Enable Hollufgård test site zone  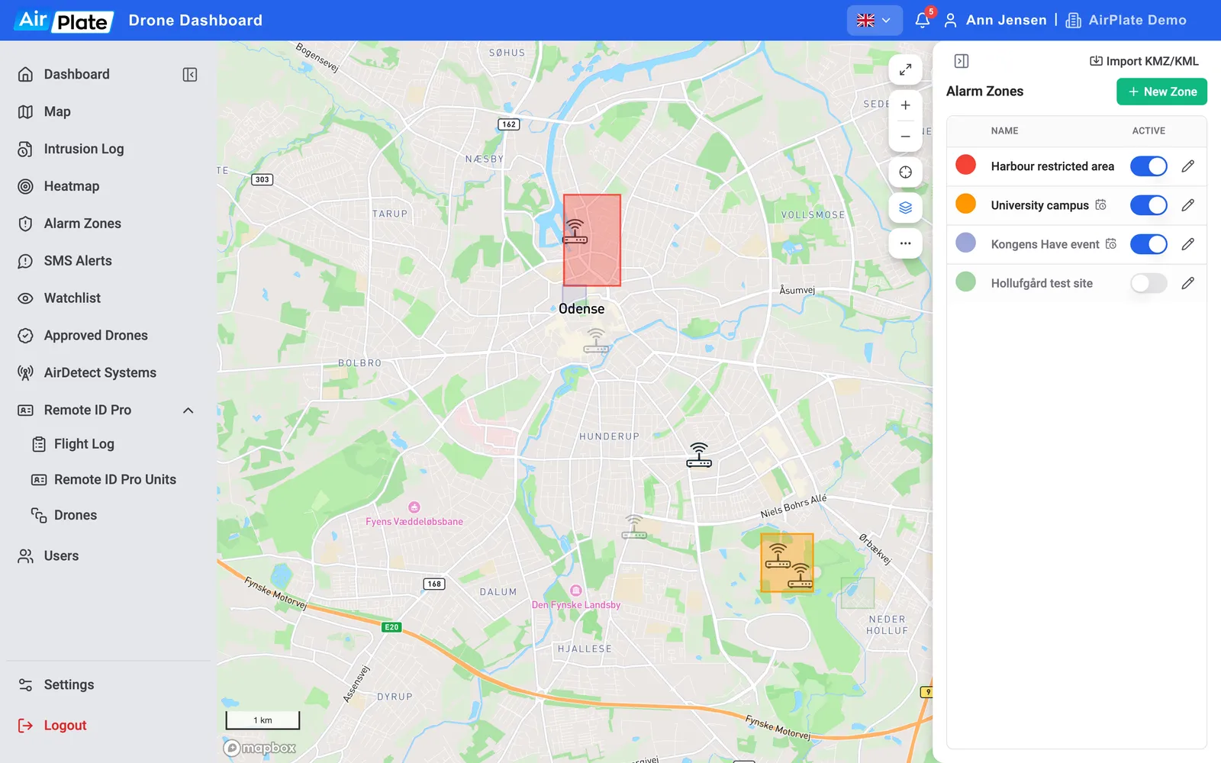tap(1149, 283)
